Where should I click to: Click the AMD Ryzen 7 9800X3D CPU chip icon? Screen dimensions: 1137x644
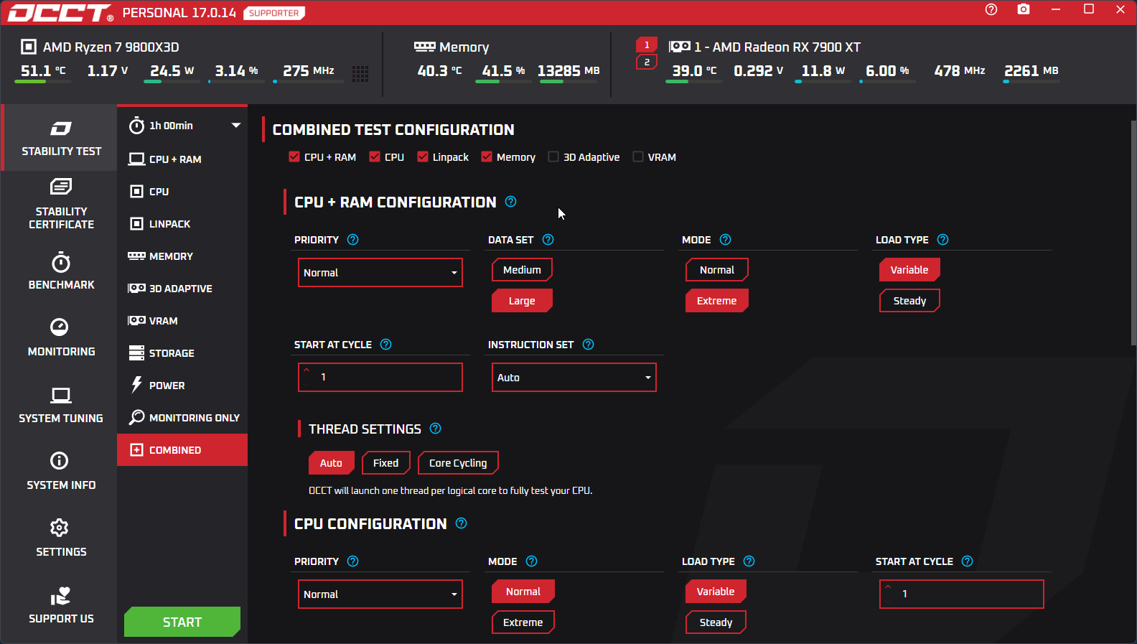tap(29, 47)
